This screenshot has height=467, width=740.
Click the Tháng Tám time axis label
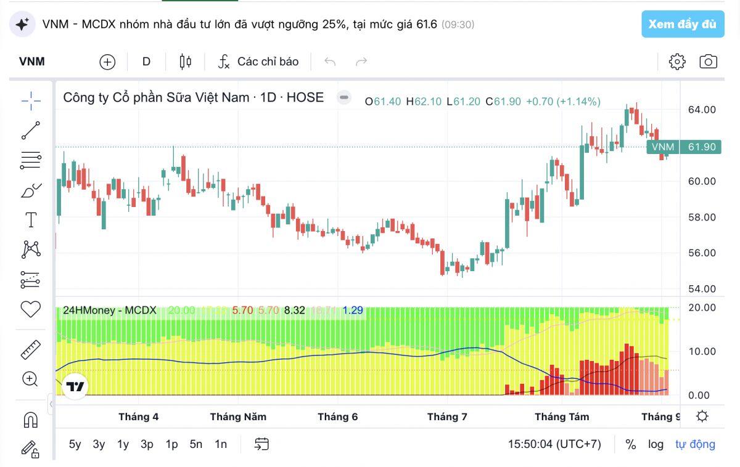pos(562,417)
